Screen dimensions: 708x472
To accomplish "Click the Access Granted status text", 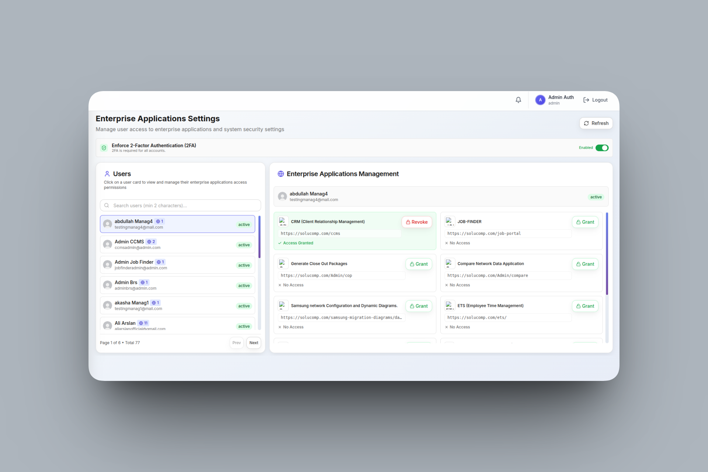I will (298, 243).
